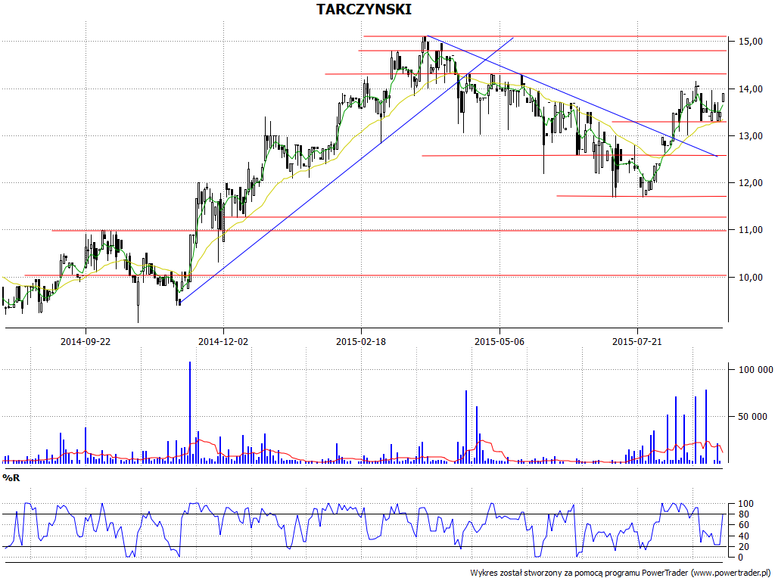
Task: Click the 11,00 price axis label
Action: [x=750, y=230]
